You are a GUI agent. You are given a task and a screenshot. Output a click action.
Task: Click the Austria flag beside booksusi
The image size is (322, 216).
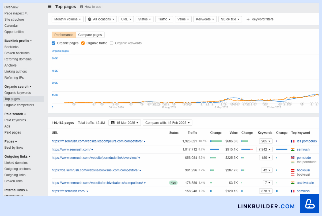click(x=293, y=170)
